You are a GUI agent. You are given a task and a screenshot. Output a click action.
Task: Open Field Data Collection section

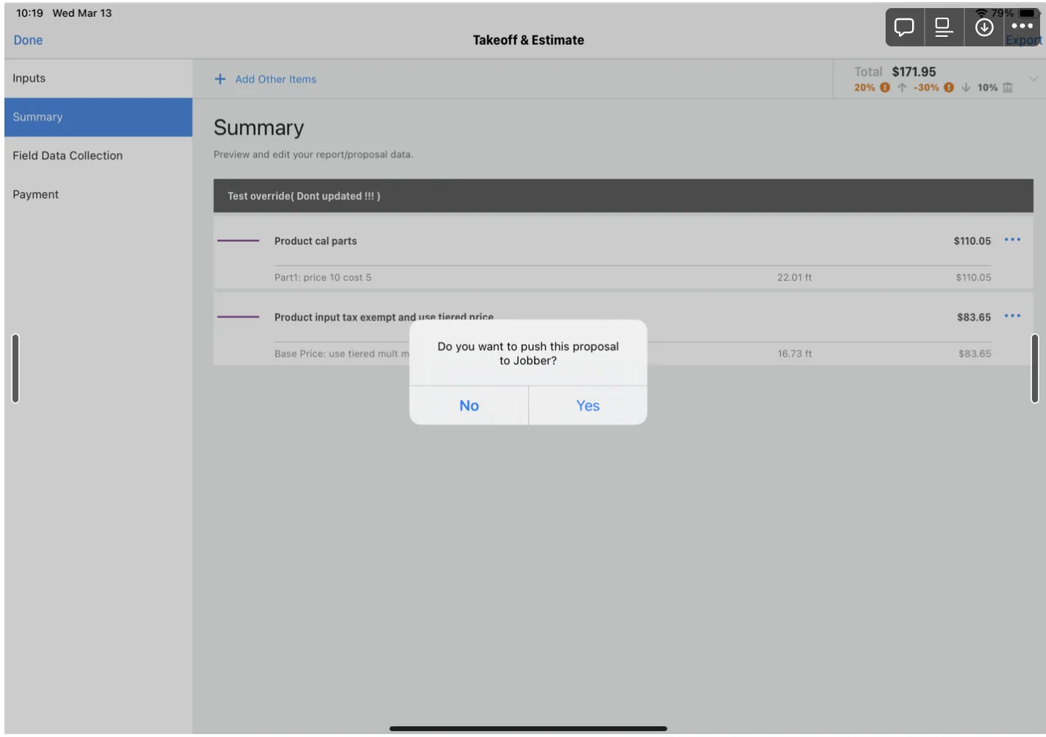pos(99,155)
